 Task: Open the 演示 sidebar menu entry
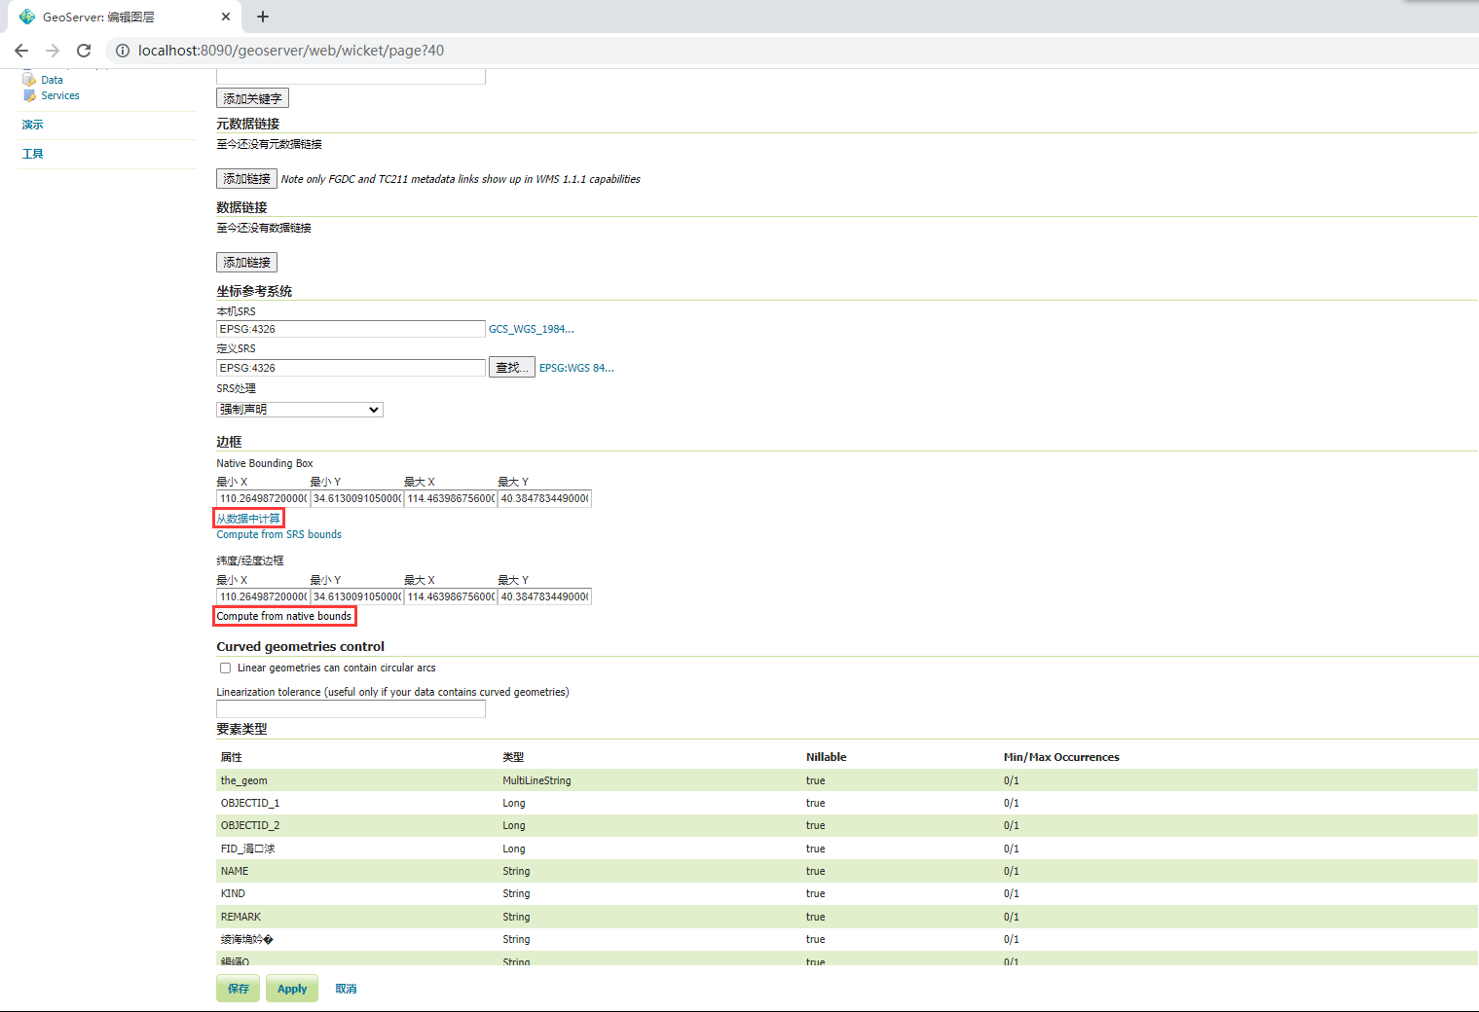tap(32, 125)
